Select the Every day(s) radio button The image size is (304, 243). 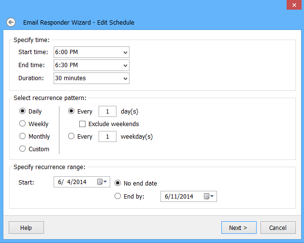(72, 112)
